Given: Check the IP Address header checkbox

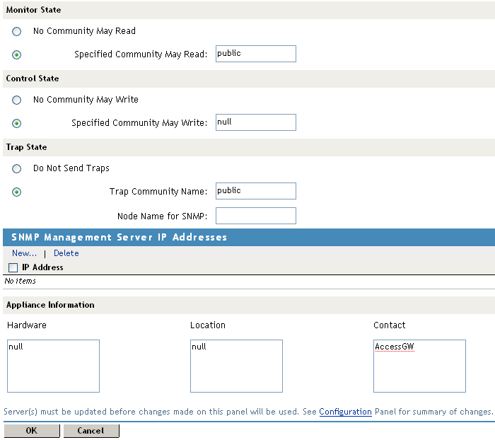Looking at the screenshot, I should (x=13, y=267).
